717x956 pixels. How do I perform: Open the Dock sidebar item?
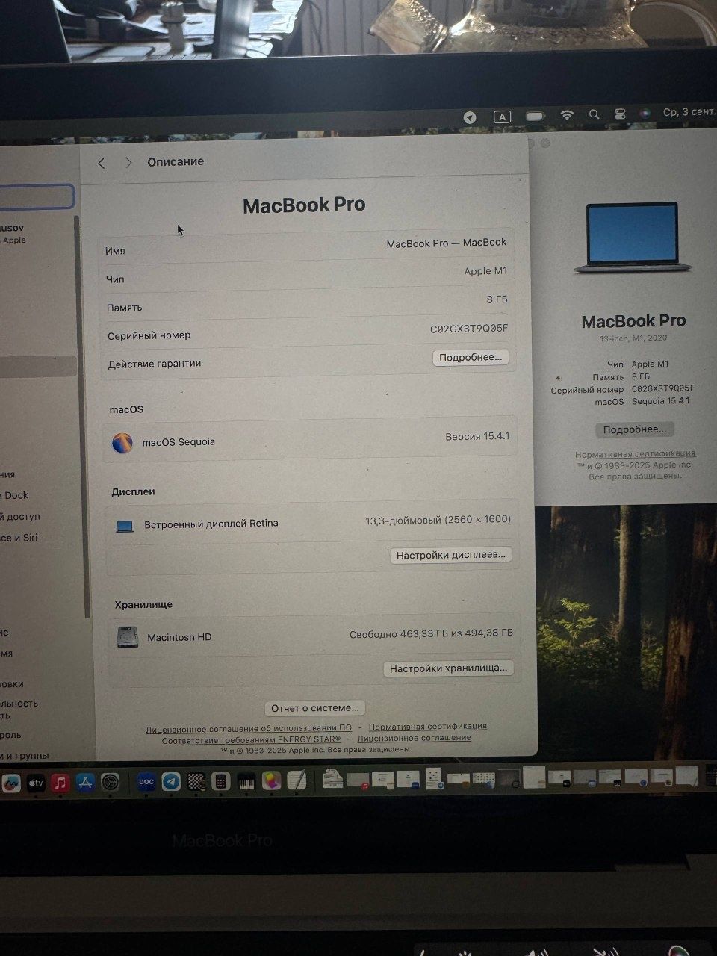click(x=15, y=495)
